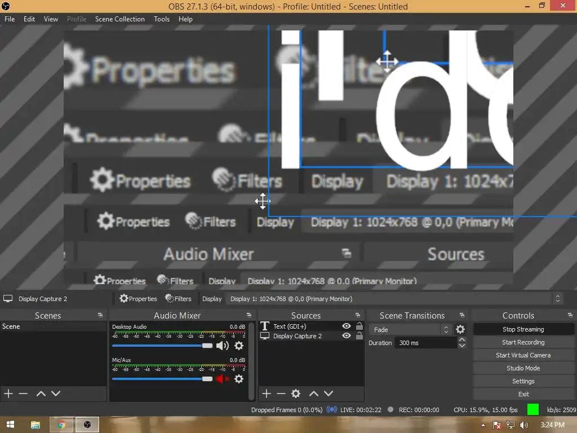The height and width of the screenshot is (433, 577).
Task: Toggle lock on Display Capture 2 source
Action: click(x=359, y=335)
